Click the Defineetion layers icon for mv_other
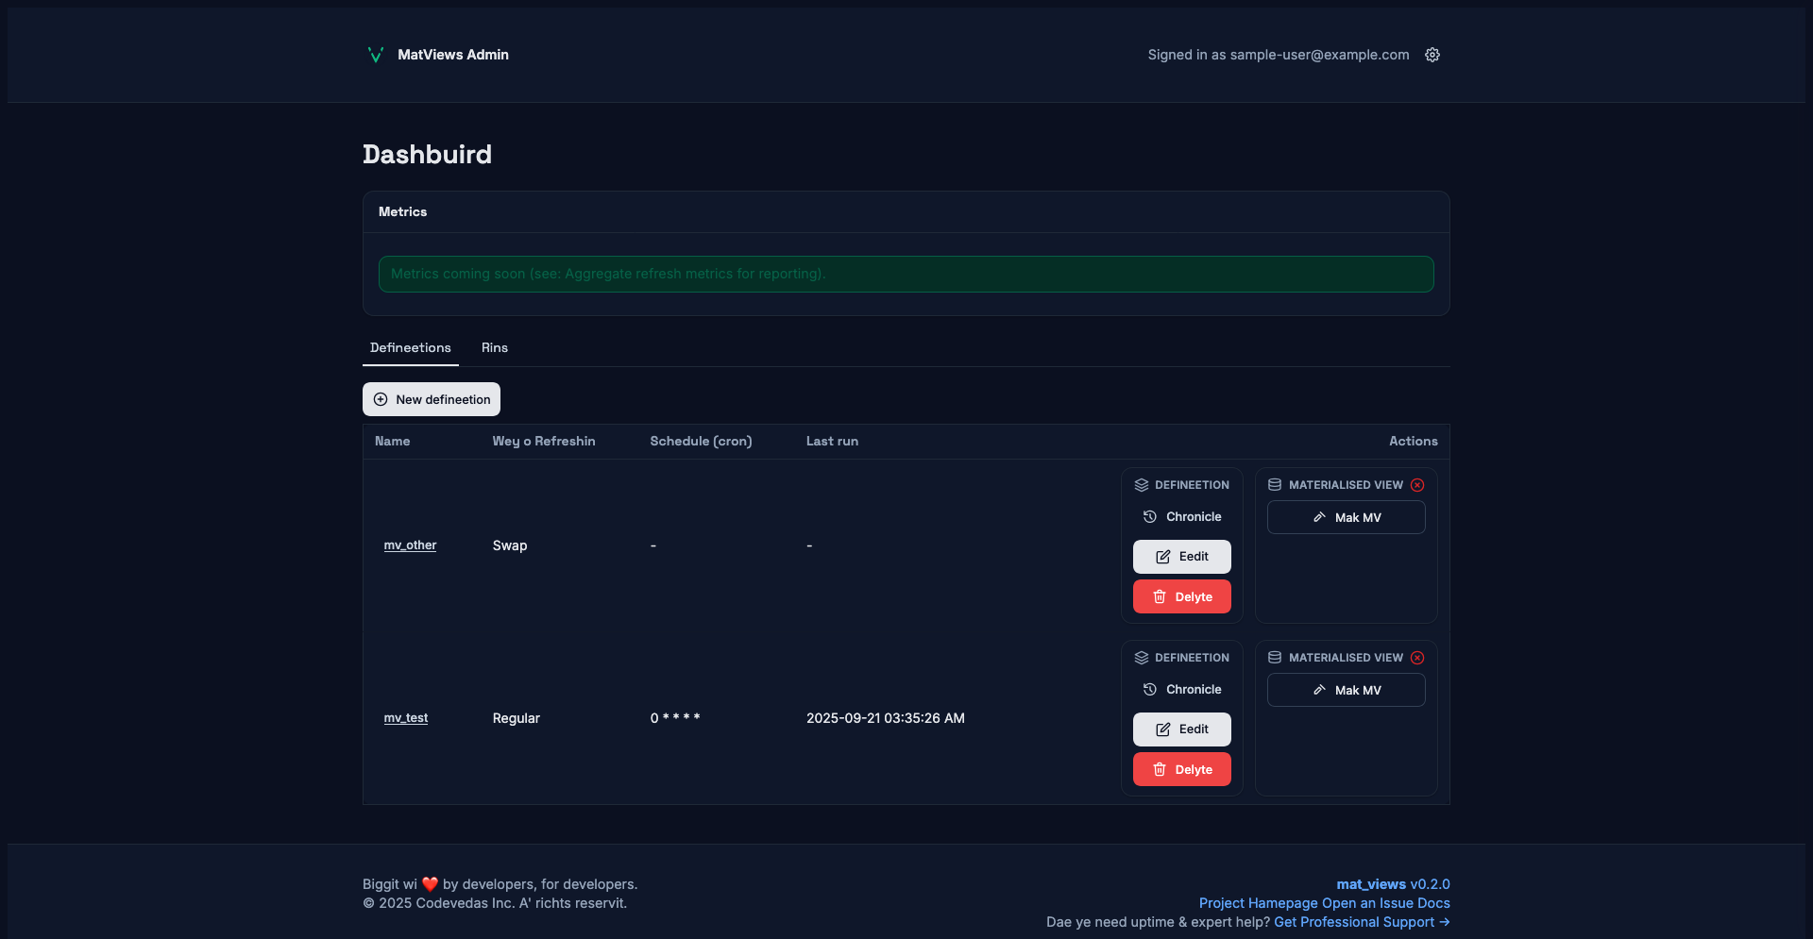1813x939 pixels. click(x=1142, y=485)
